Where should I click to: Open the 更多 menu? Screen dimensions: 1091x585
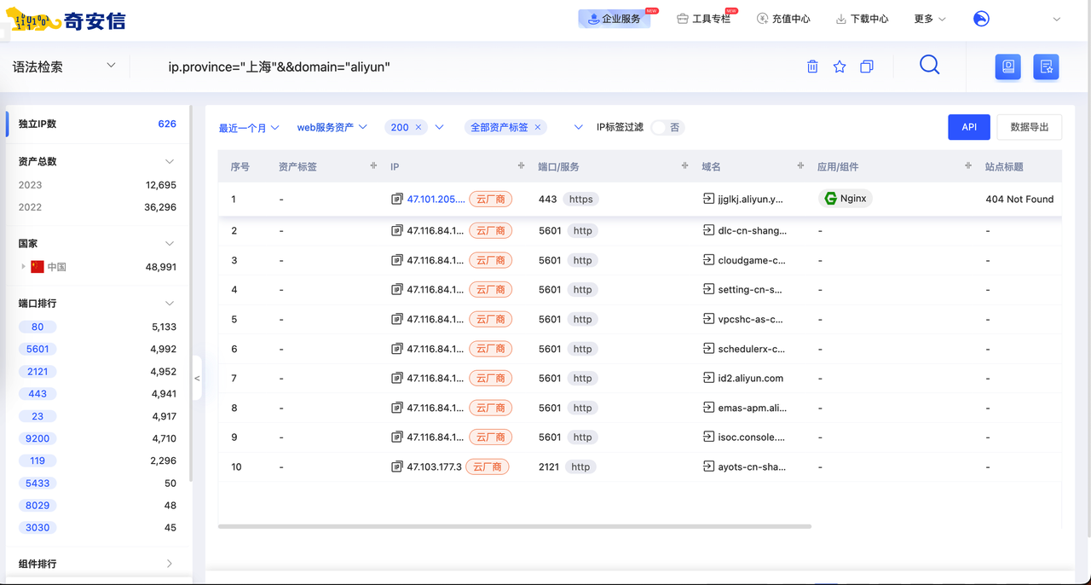[930, 19]
